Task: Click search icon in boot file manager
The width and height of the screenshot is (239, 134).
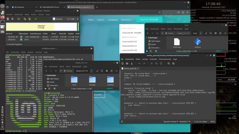Action: pos(211,33)
